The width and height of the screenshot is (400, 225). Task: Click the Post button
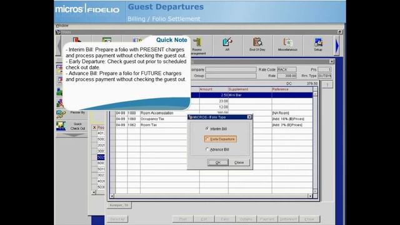click(182, 219)
